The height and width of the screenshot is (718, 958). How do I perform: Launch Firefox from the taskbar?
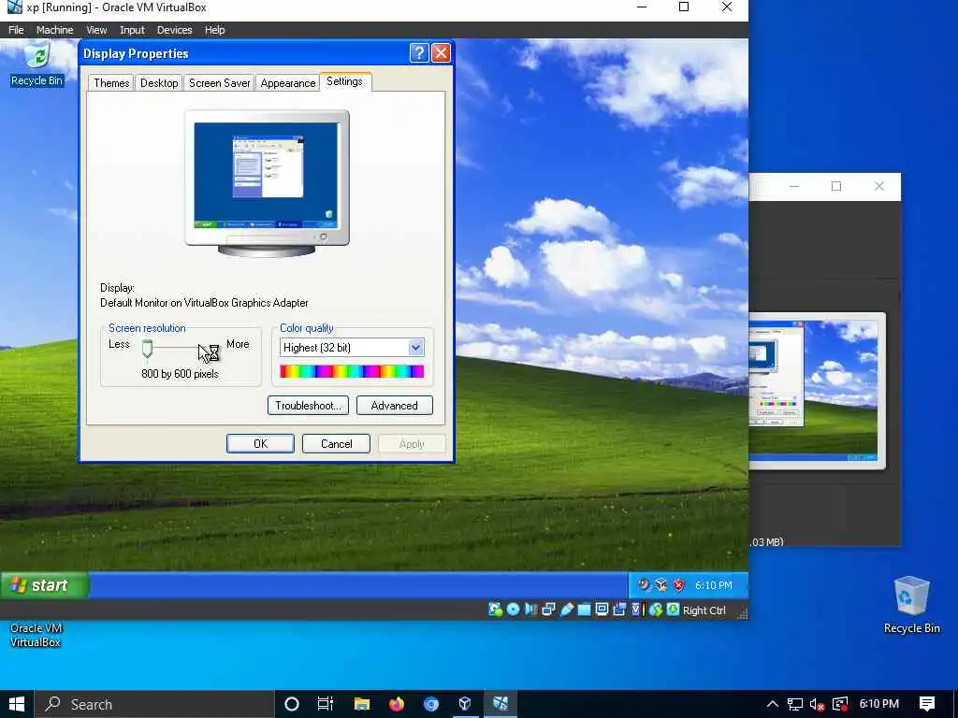click(397, 704)
